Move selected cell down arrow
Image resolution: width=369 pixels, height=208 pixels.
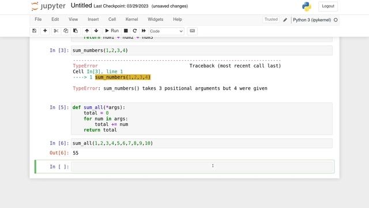coord(96,31)
